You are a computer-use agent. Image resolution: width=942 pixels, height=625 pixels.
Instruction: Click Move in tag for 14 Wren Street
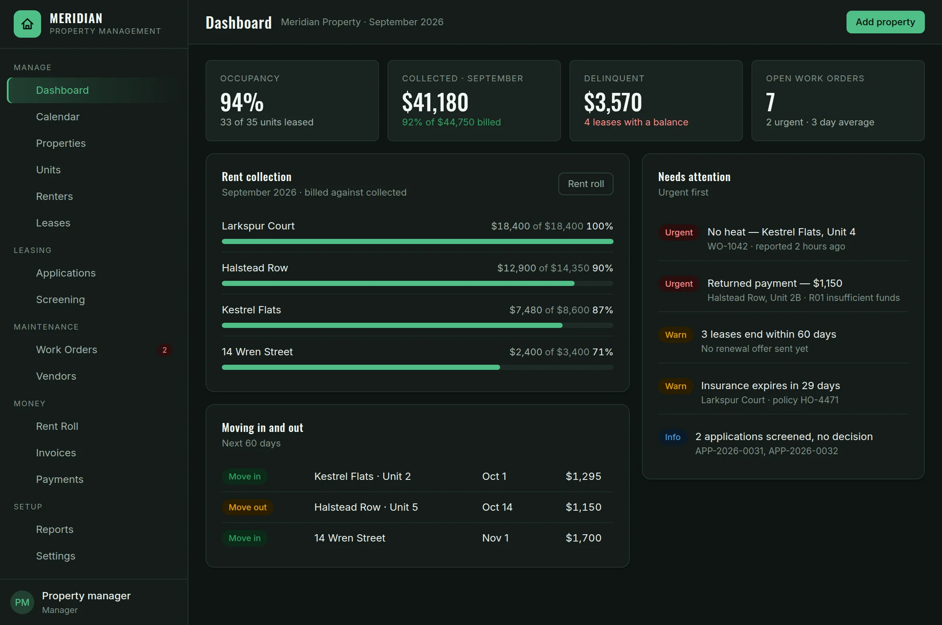point(244,538)
